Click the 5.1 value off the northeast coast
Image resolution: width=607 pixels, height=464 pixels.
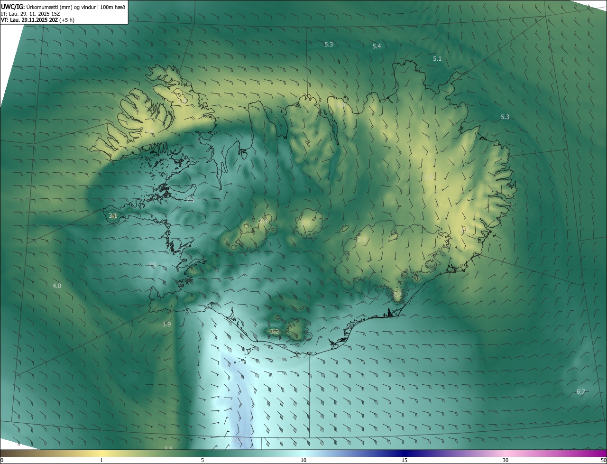click(437, 58)
